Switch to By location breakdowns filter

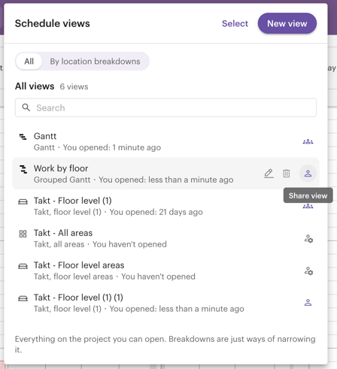click(x=95, y=62)
